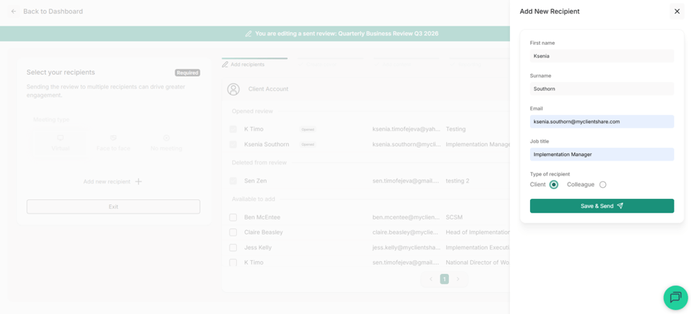Close the Add New Recipient panel
This screenshot has height=314, width=691.
677,11
